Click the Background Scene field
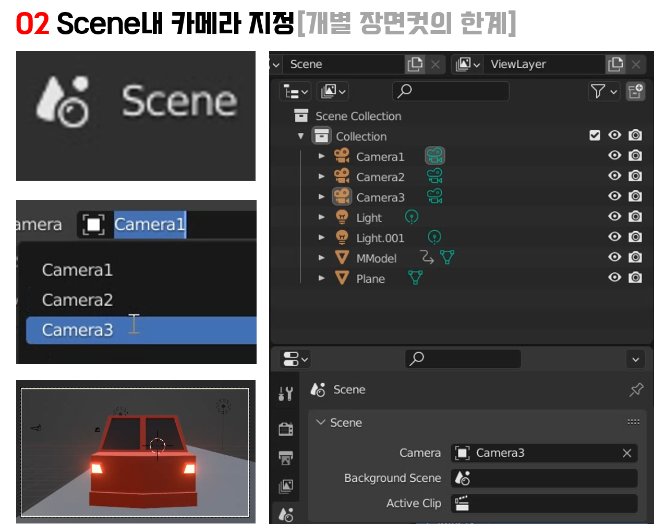 pyautogui.click(x=544, y=478)
